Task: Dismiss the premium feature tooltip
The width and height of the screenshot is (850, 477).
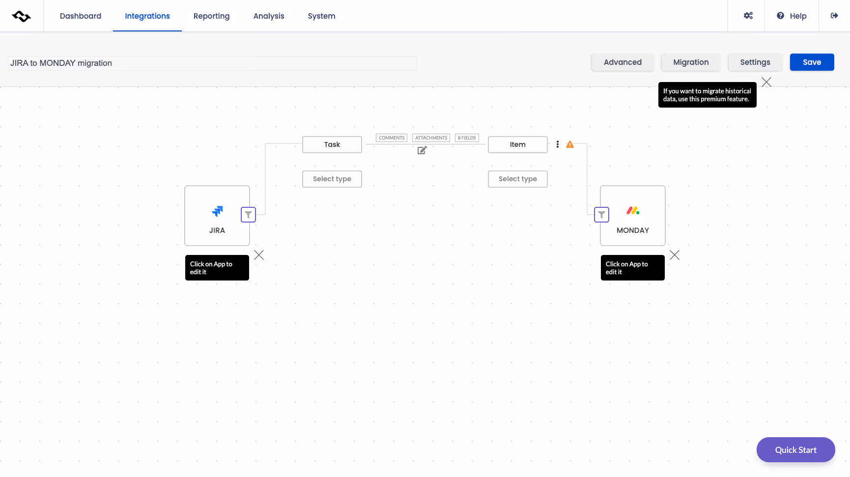Action: click(x=766, y=82)
